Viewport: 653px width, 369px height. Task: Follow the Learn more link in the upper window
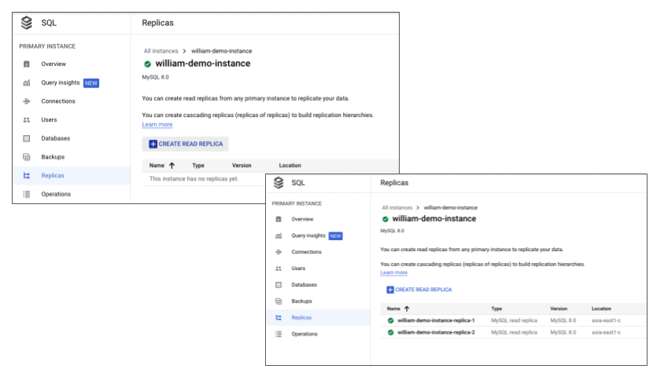click(x=157, y=124)
